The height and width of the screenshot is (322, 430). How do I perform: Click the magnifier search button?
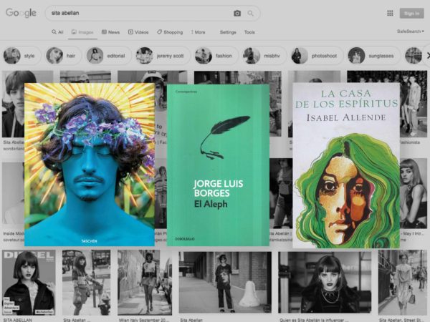pos(250,13)
